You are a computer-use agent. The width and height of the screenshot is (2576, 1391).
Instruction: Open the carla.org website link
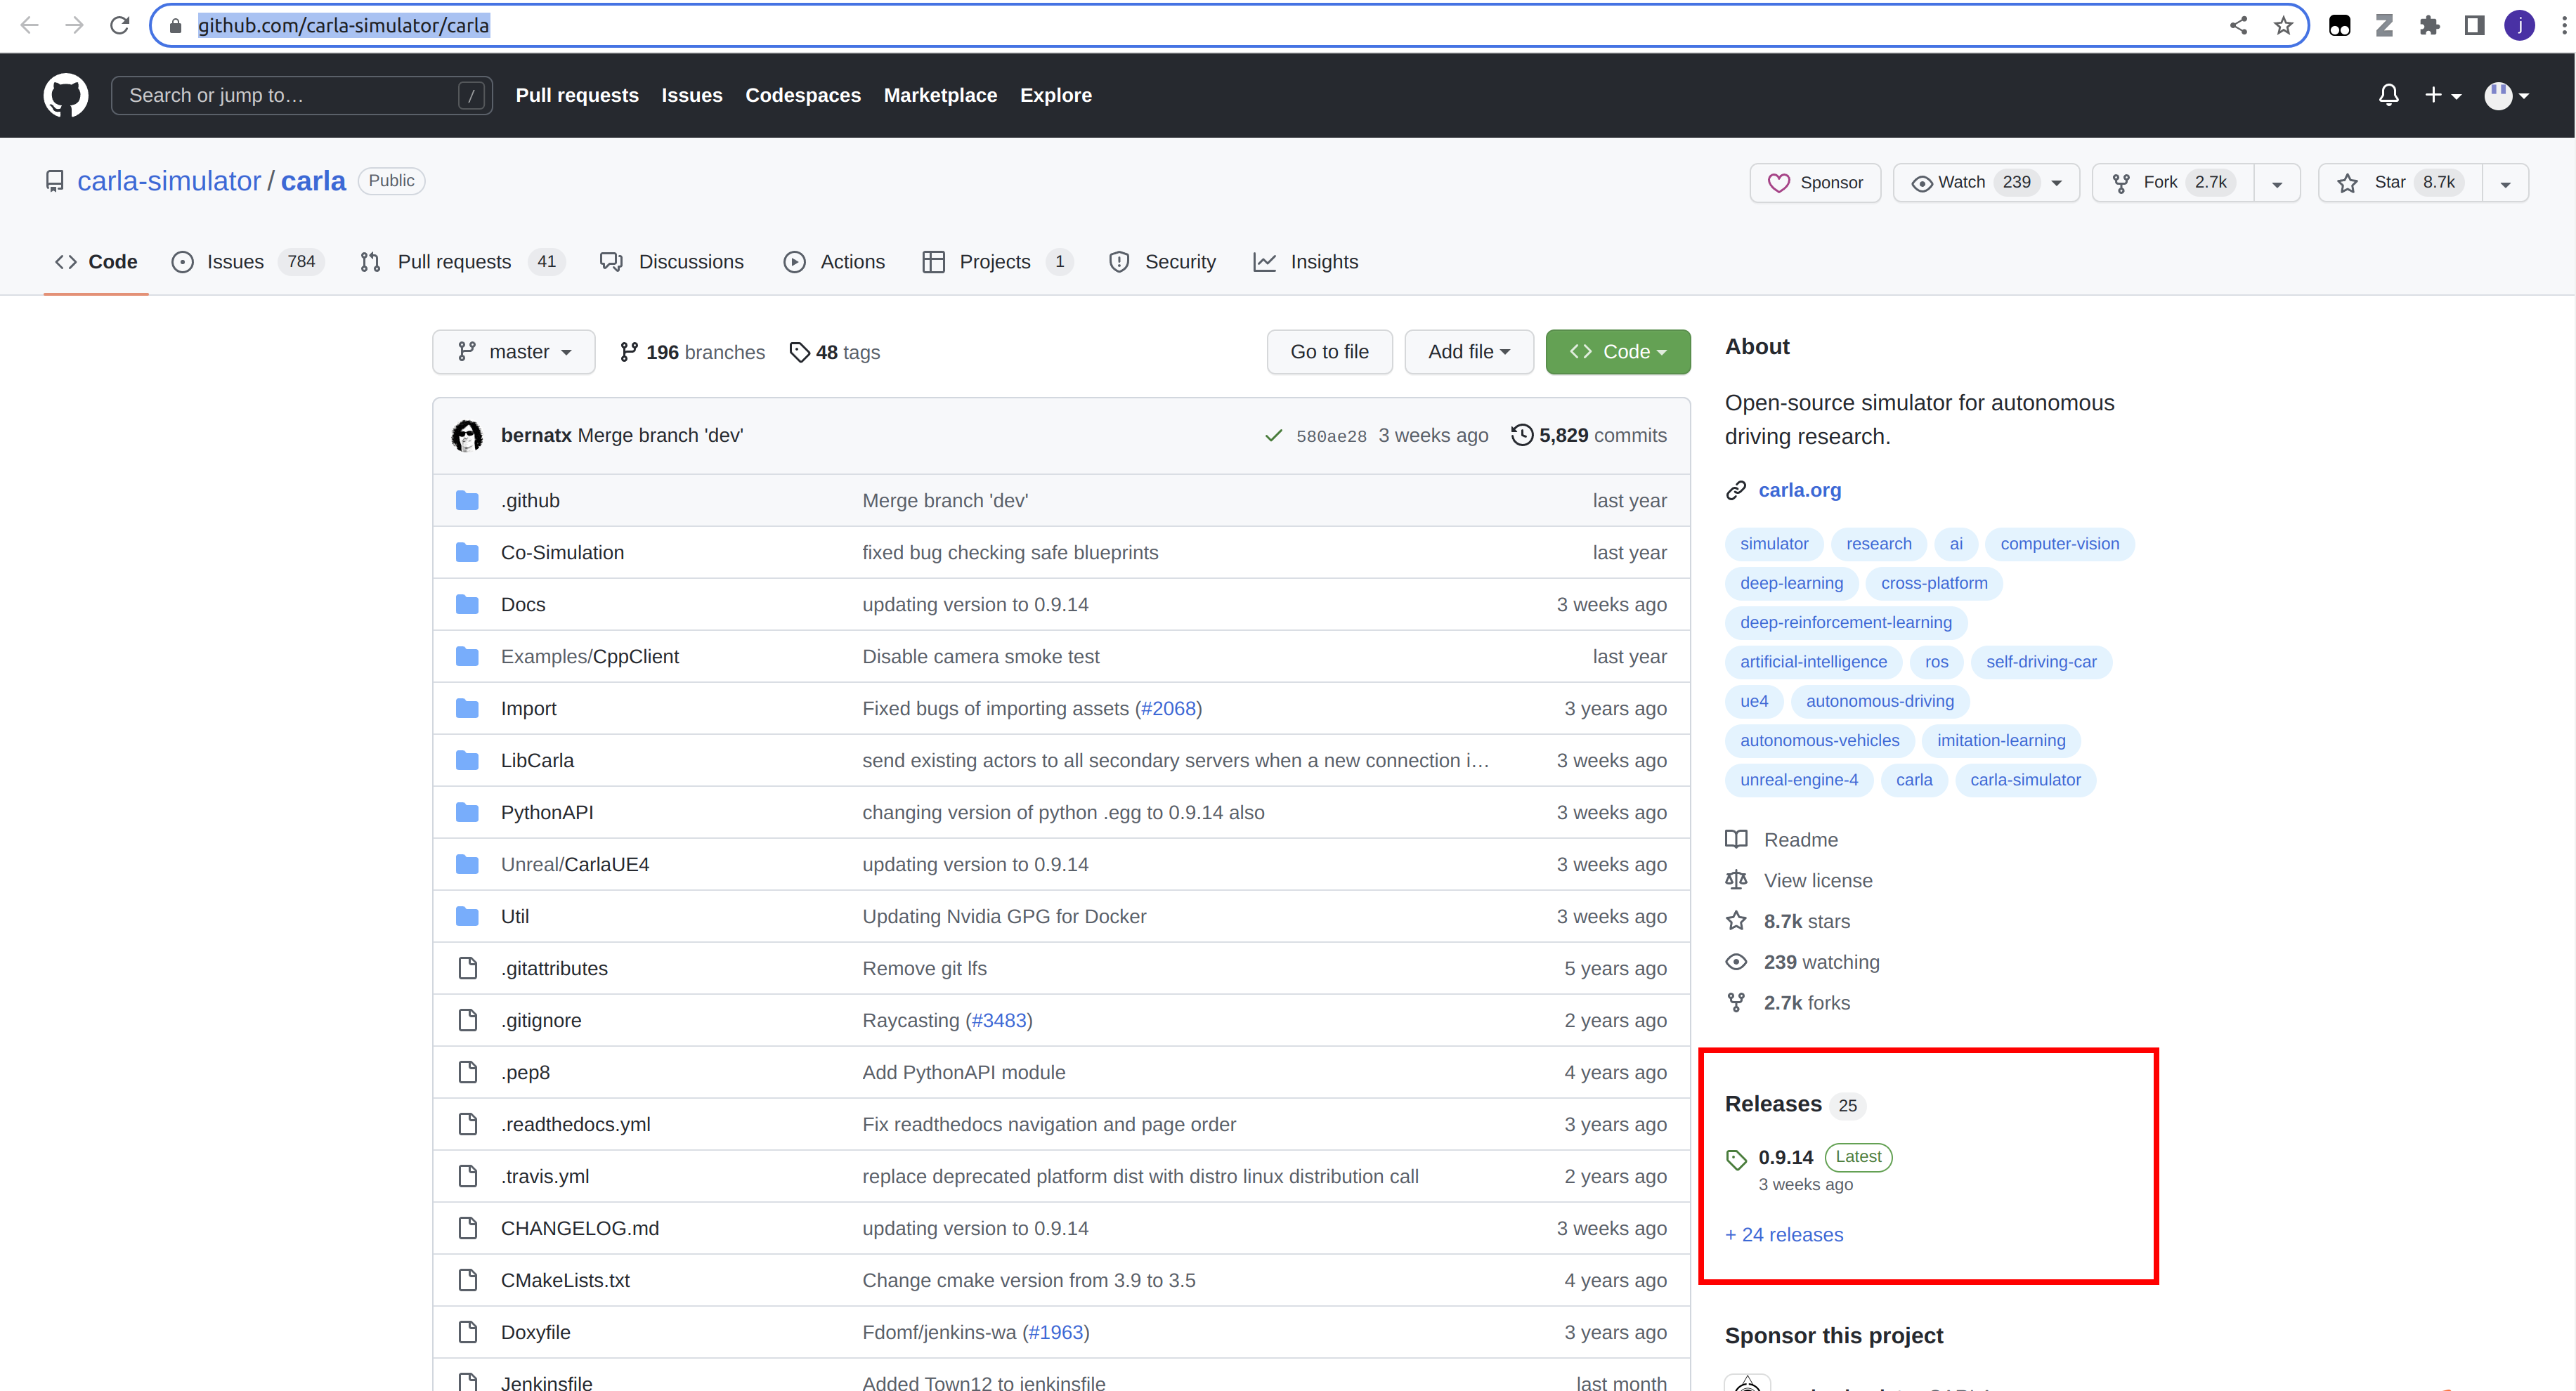click(1799, 490)
